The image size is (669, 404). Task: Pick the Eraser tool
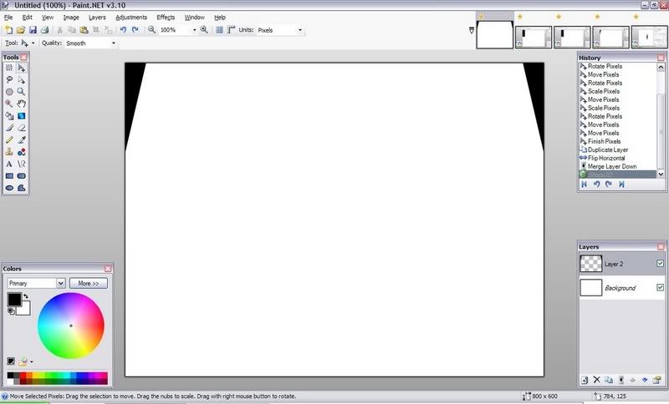21,128
